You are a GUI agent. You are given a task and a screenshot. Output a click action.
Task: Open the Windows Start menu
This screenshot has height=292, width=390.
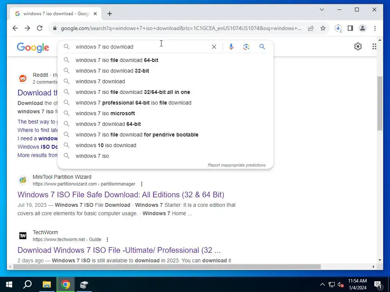tap(9, 284)
